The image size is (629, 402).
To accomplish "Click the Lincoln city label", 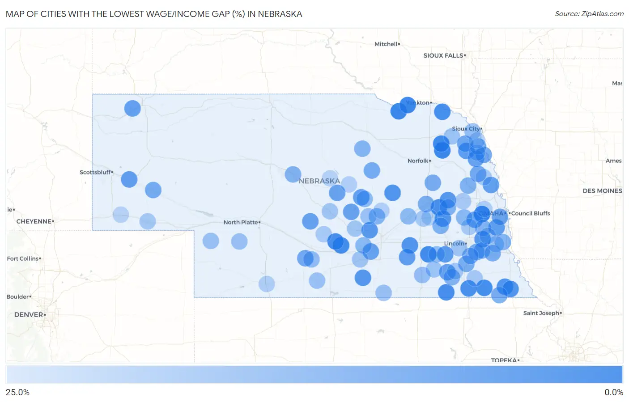I will pos(455,244).
